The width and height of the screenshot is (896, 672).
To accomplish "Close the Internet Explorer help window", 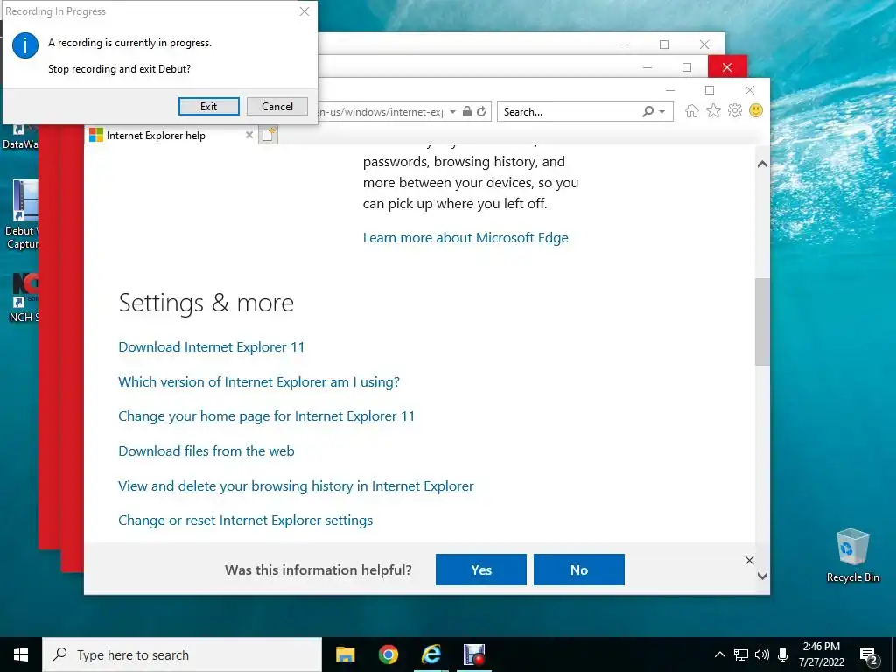I will click(x=750, y=90).
